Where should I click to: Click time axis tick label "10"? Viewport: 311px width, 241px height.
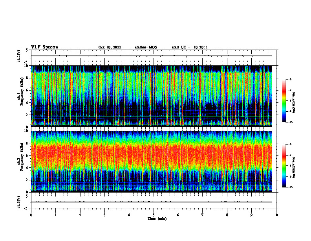[276, 215]
